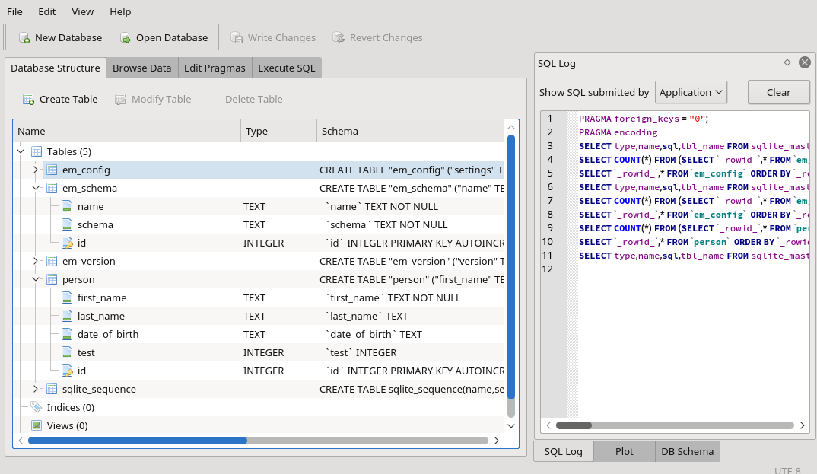Click the Indices tag icon
817x474 pixels.
pyautogui.click(x=37, y=407)
